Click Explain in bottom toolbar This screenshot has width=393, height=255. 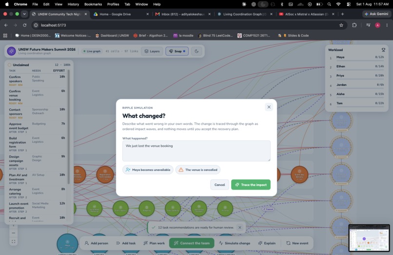click(x=267, y=243)
